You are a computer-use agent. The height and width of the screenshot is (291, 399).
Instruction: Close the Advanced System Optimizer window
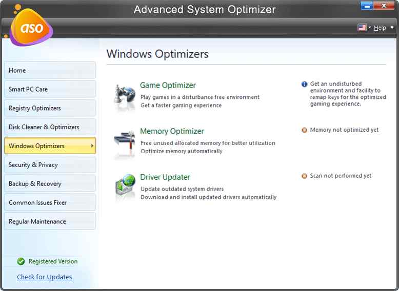point(384,6)
